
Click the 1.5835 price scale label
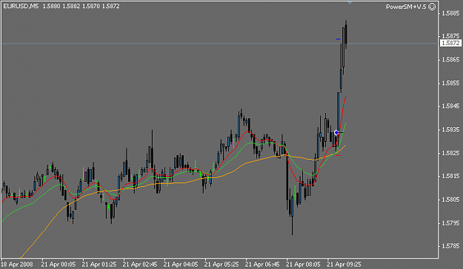pyautogui.click(x=450, y=129)
